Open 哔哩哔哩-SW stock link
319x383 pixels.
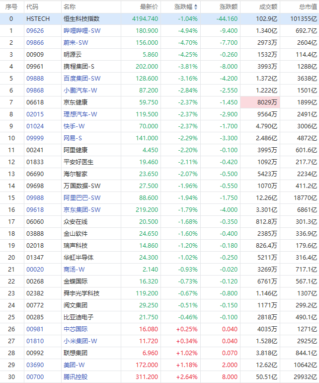82,31
